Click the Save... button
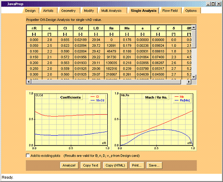223x182 pixels. pos(154,165)
